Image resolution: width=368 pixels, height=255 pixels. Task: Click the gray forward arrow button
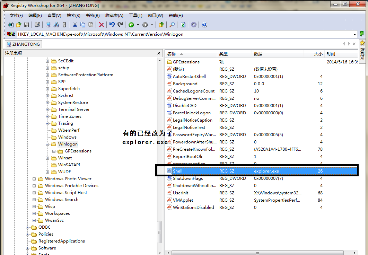(145, 25)
